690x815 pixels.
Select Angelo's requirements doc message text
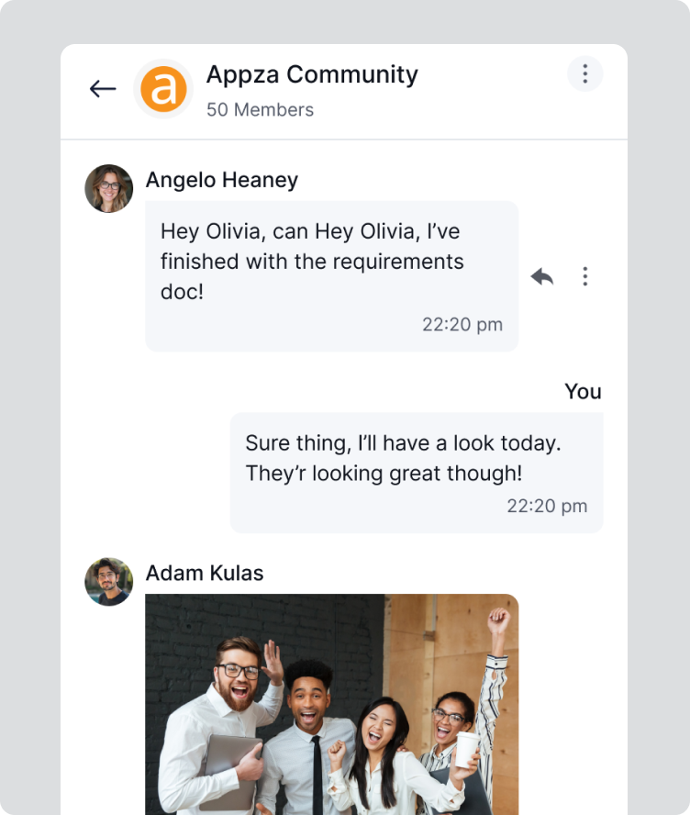[x=312, y=262]
